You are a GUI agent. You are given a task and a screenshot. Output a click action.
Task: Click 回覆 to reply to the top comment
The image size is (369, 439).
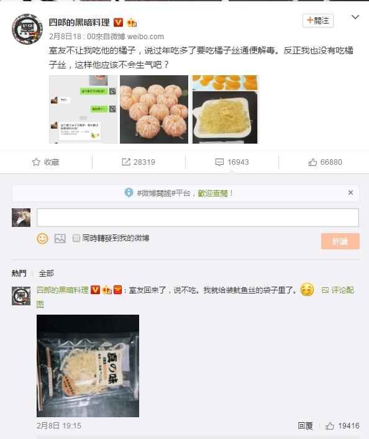[x=305, y=426]
